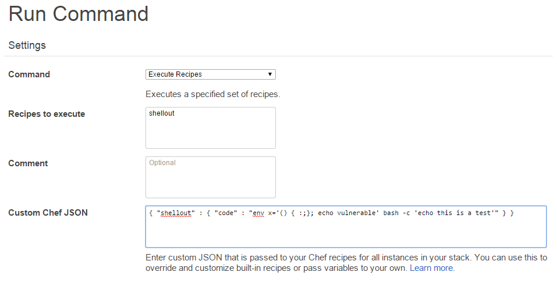Open the Learn more link
557x286 pixels.
point(432,268)
